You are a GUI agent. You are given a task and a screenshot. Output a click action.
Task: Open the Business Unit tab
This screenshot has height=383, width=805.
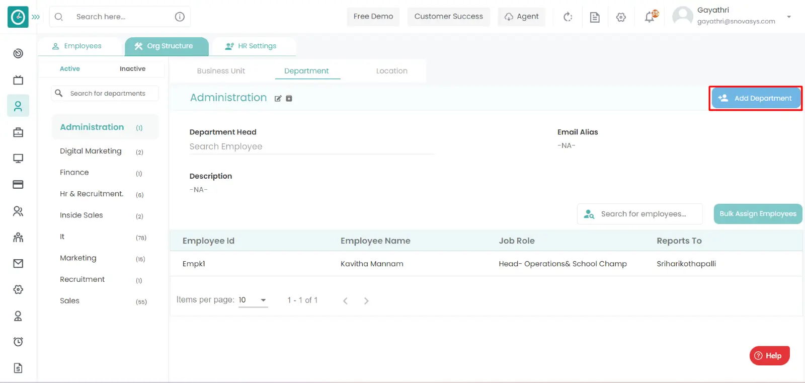221,71
